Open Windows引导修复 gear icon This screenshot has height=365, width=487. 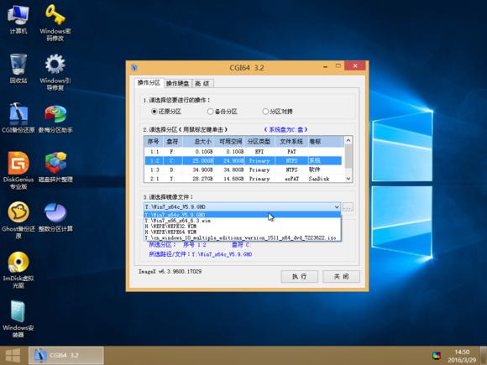coord(55,72)
